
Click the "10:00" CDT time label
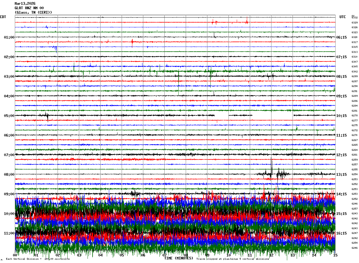(x=9, y=214)
